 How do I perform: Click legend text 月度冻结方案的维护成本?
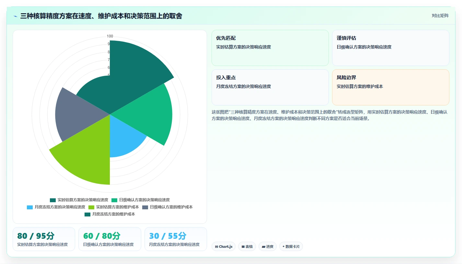pos(114,214)
